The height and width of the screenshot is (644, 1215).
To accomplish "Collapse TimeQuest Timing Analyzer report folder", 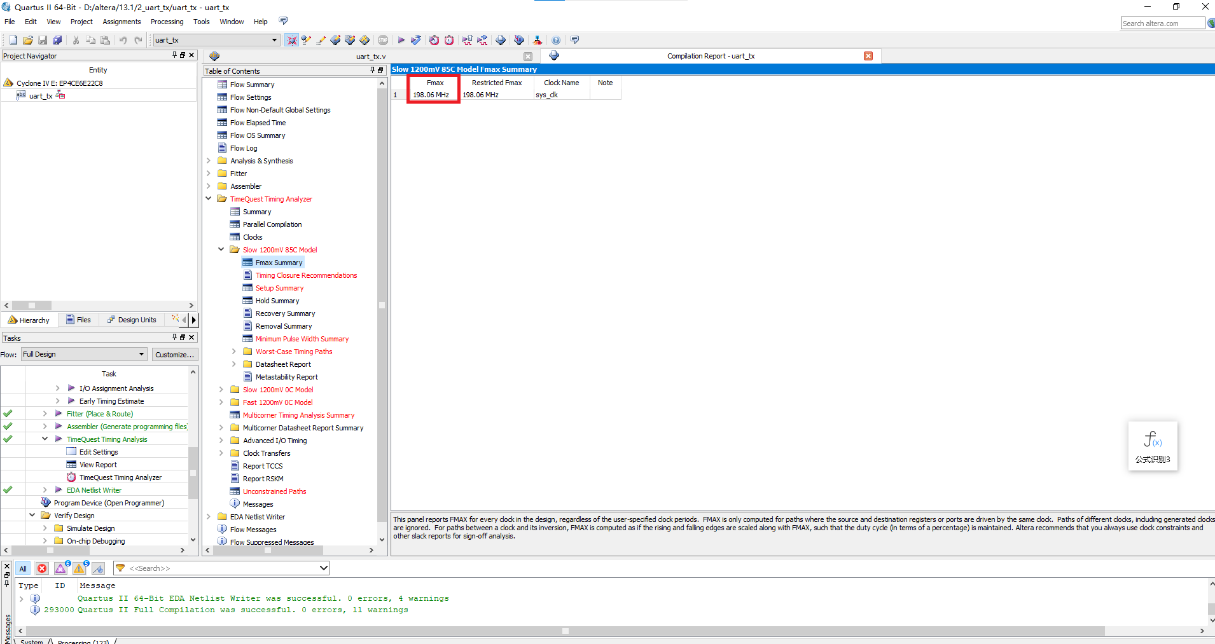I will 209,199.
